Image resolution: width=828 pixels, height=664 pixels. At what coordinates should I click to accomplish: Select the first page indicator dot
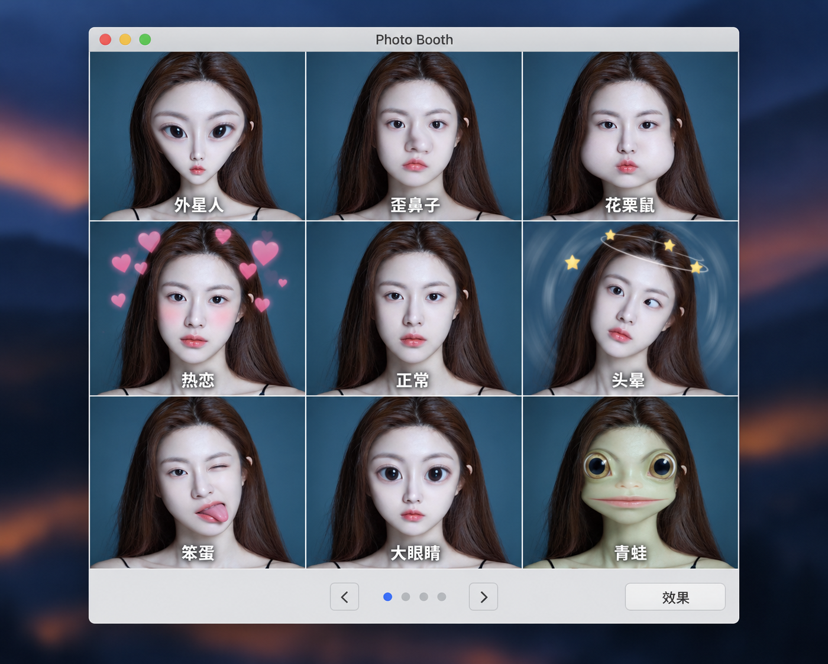pyautogui.click(x=387, y=597)
